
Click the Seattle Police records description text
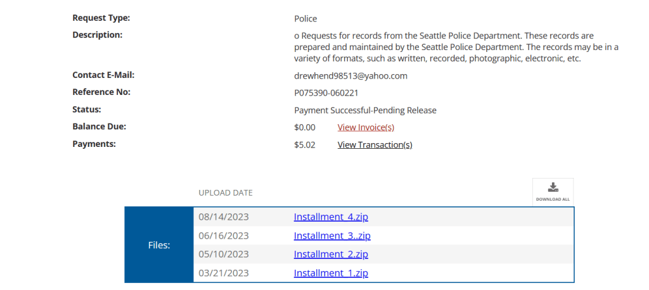pyautogui.click(x=444, y=47)
